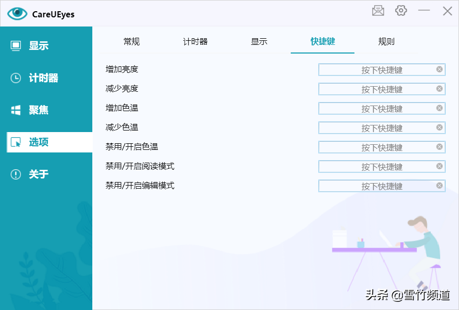Clear the 减少色温 hotkey field
Screen dimensions: 459x310
pyautogui.click(x=439, y=127)
